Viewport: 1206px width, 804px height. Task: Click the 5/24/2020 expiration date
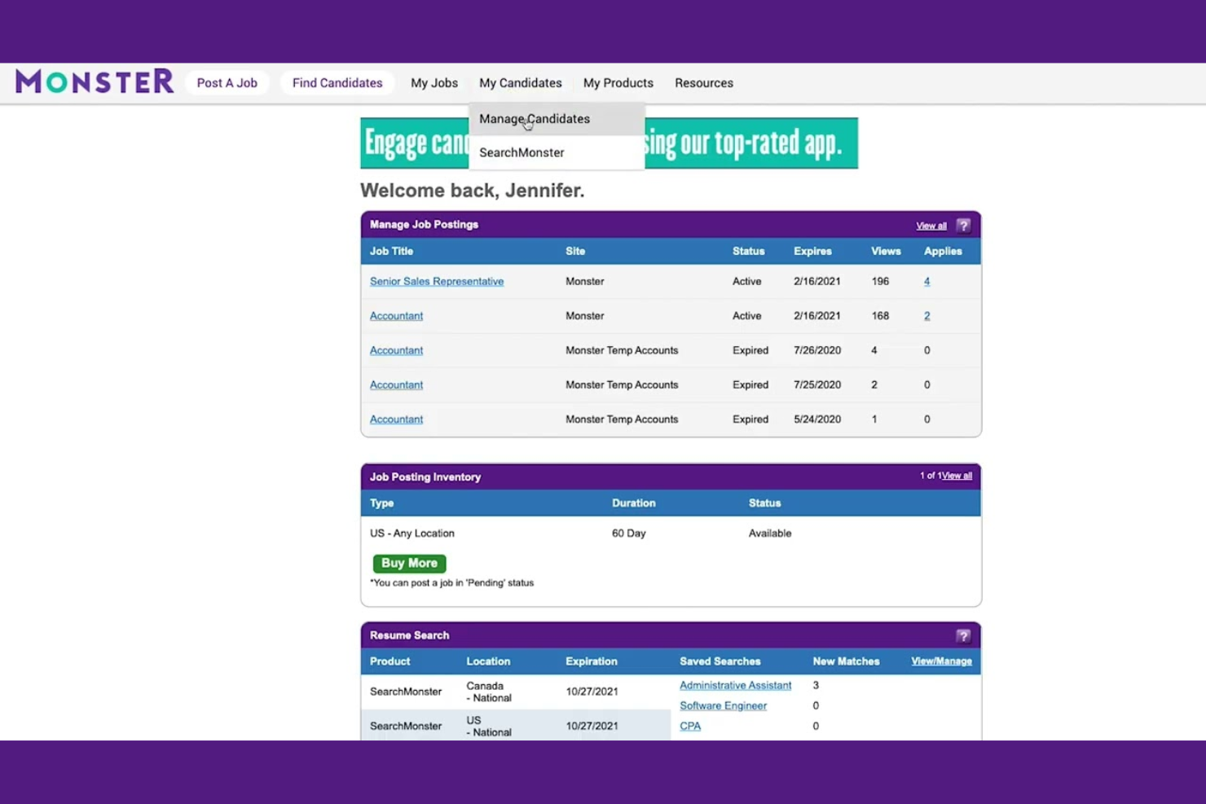point(817,420)
